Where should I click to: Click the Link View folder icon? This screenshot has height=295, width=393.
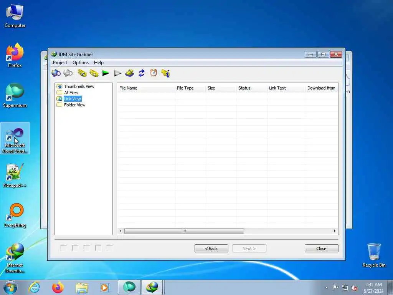point(59,99)
